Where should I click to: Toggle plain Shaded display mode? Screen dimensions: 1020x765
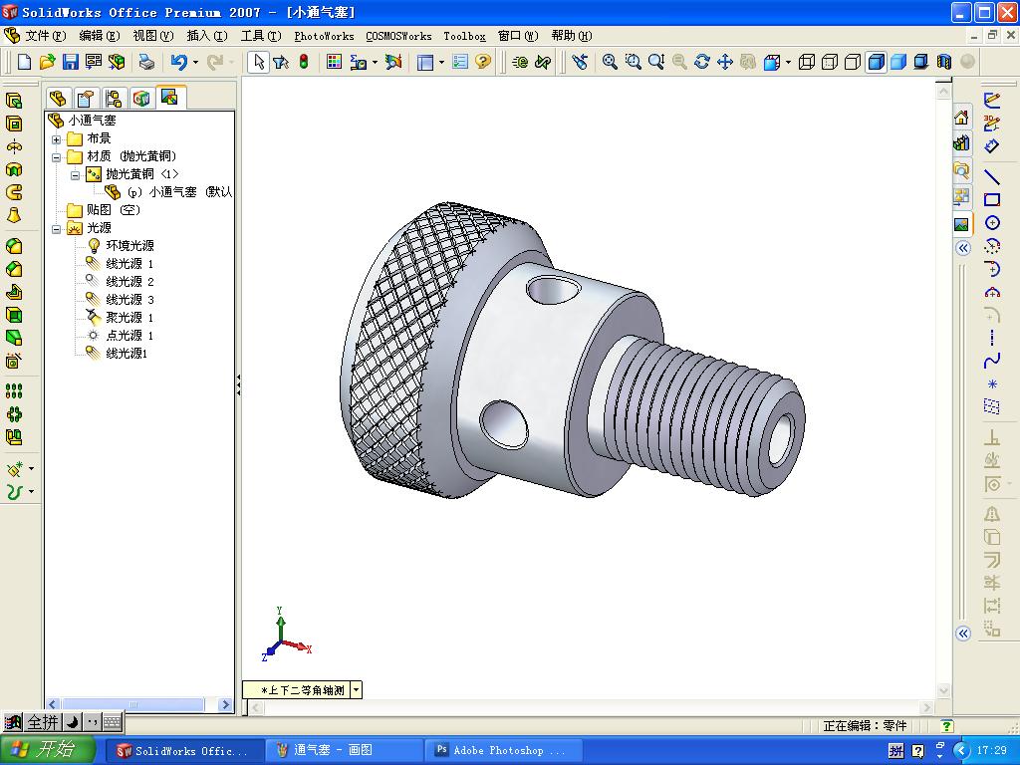(898, 62)
